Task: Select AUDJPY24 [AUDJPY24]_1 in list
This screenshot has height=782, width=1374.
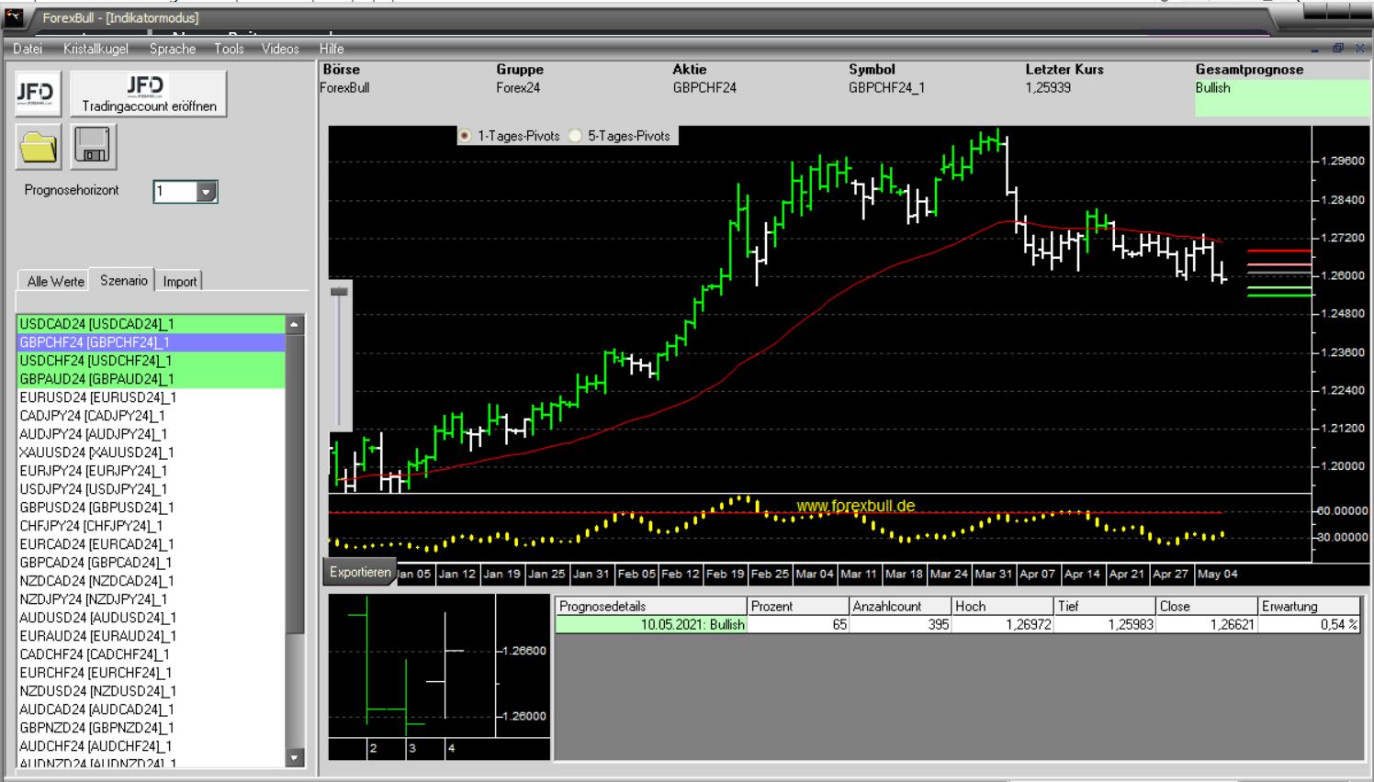Action: (152, 434)
